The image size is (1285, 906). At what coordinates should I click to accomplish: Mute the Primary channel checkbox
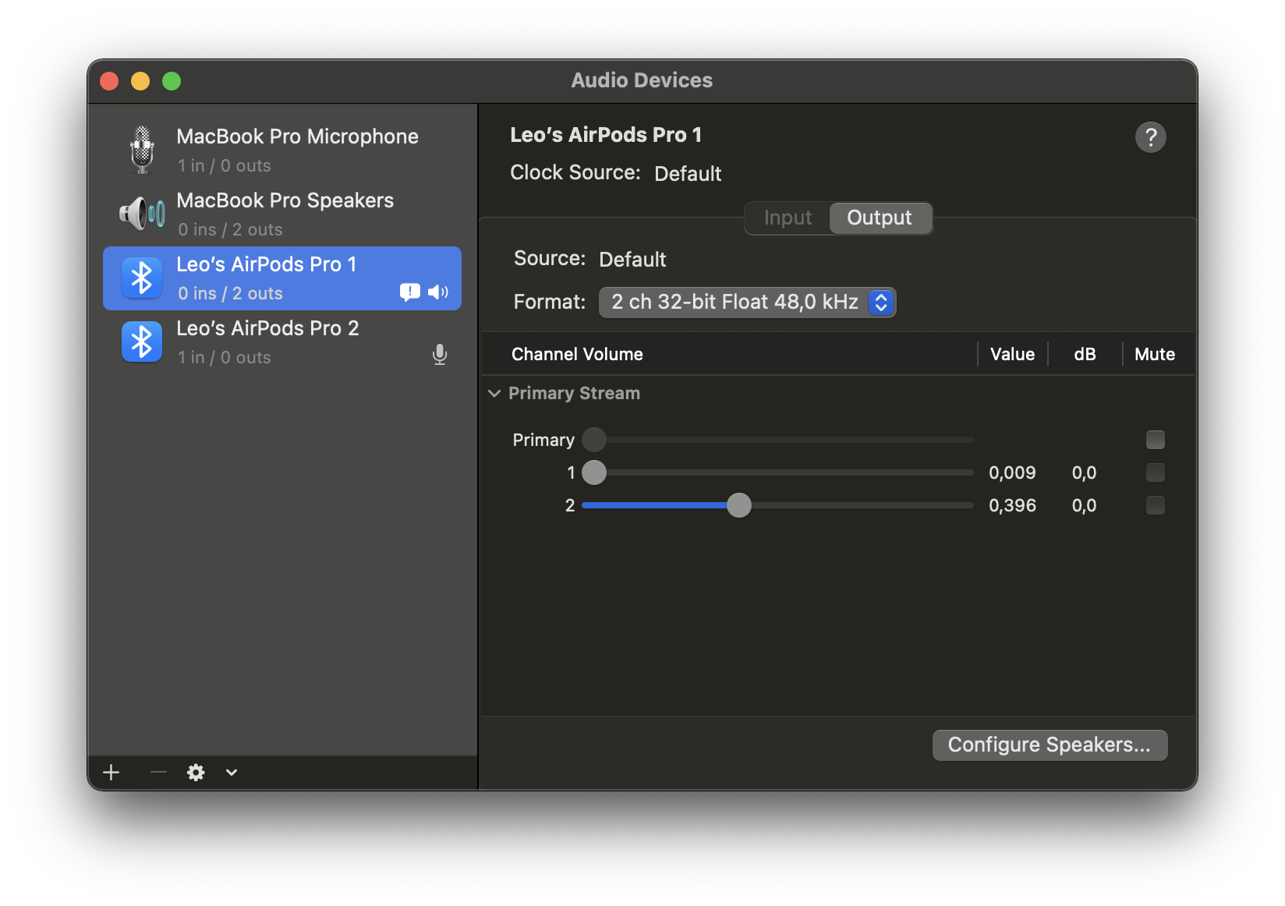[x=1156, y=440]
